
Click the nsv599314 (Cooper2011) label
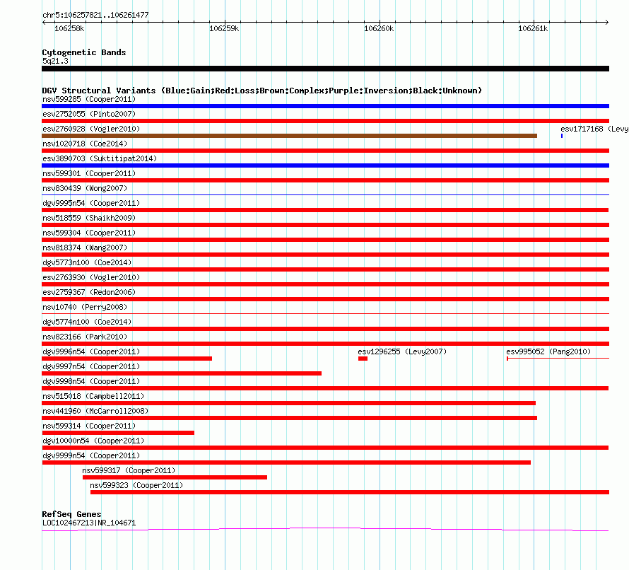pyautogui.click(x=89, y=426)
